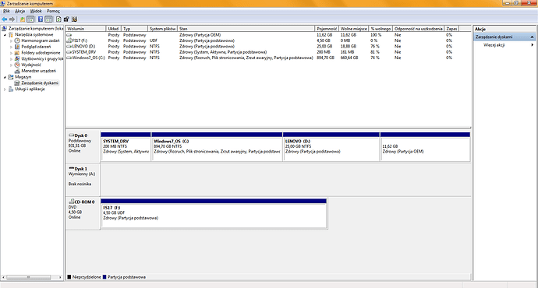
Task: Collapse the Magazyn tree node
Action: pos(5,77)
